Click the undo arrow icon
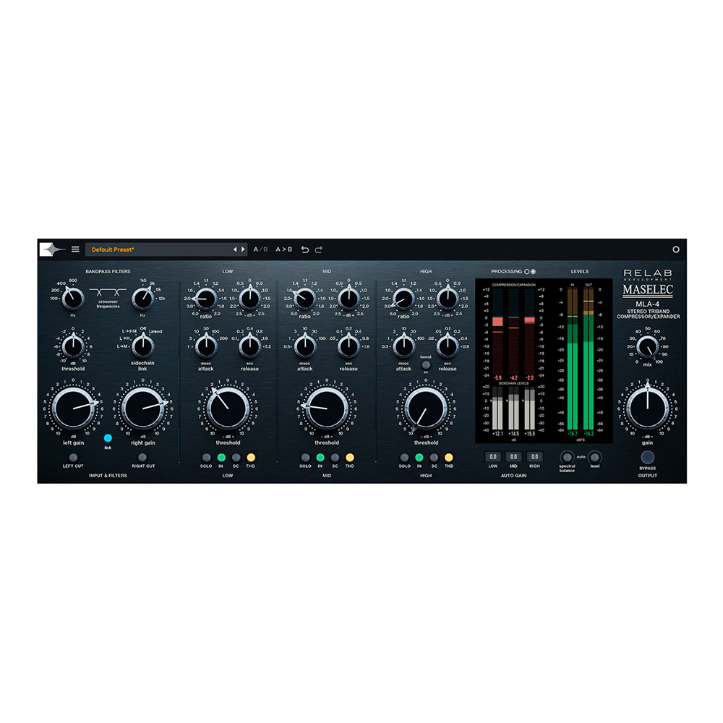The height and width of the screenshot is (723, 723). click(x=304, y=249)
